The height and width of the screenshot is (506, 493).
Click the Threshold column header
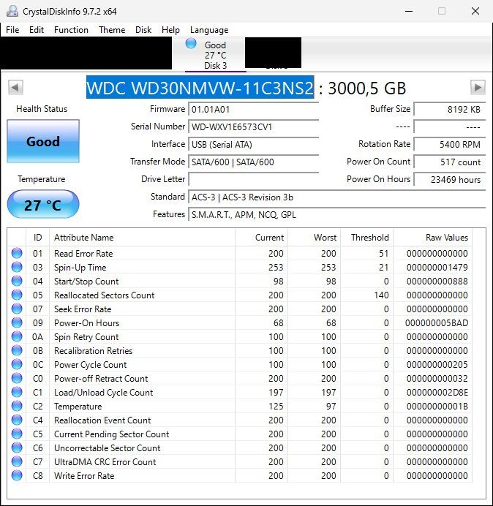[x=366, y=238]
